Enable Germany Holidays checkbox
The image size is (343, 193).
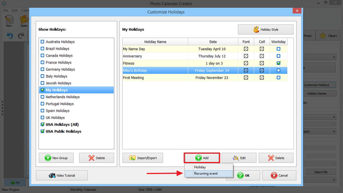(42, 69)
